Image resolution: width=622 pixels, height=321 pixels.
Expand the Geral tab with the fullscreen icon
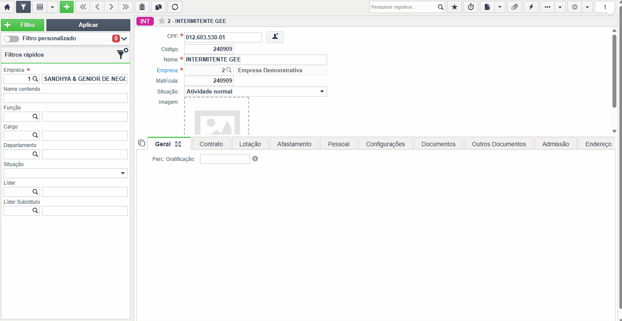point(178,144)
